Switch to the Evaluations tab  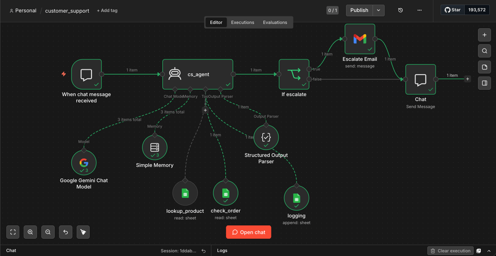275,22
